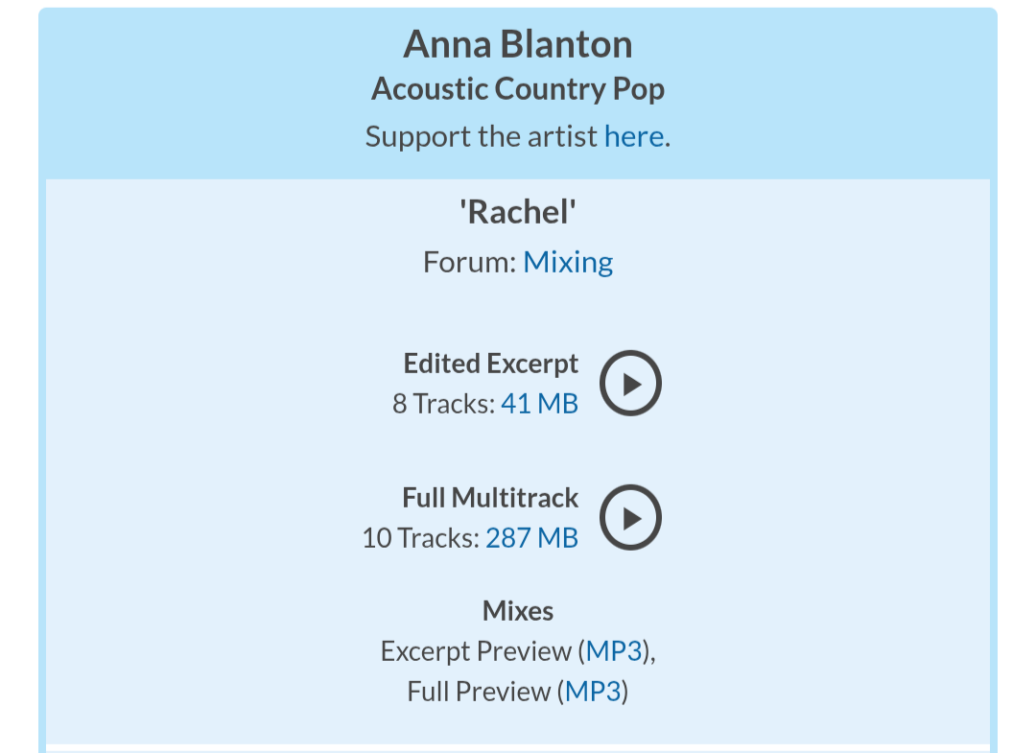Click the 'Excerpt Preview' text
This screenshot has height=753, width=1036.
[476, 651]
